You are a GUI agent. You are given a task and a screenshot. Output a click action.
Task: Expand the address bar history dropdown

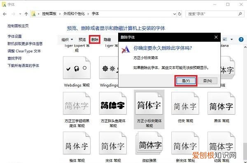175,14
